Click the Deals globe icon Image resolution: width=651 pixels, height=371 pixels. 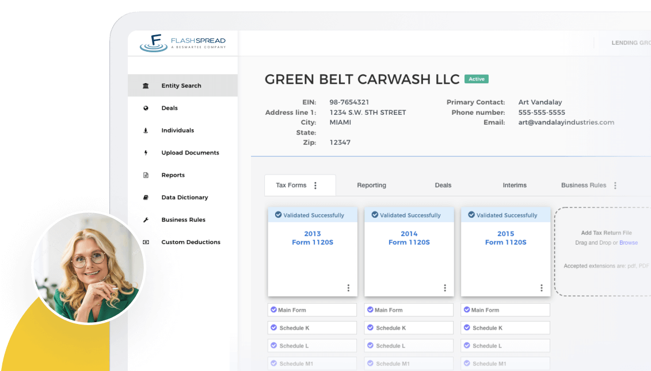tap(146, 108)
